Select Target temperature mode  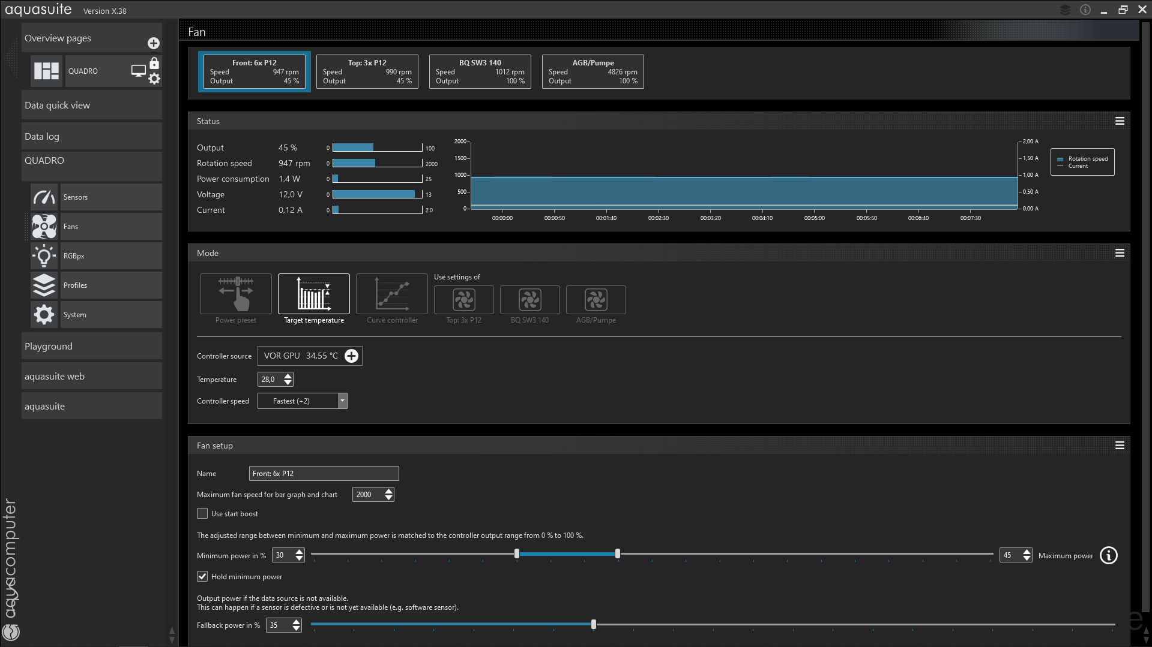coord(314,294)
